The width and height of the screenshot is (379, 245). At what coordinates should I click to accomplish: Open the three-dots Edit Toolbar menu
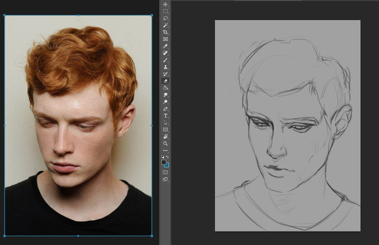(x=165, y=150)
